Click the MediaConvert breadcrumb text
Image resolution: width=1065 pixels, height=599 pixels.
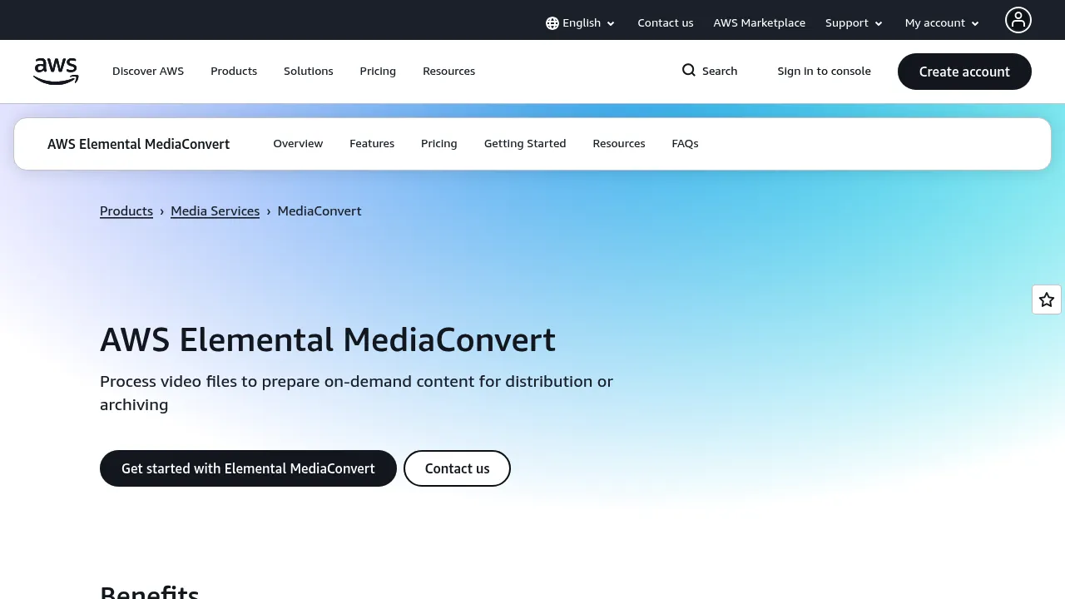pyautogui.click(x=319, y=211)
